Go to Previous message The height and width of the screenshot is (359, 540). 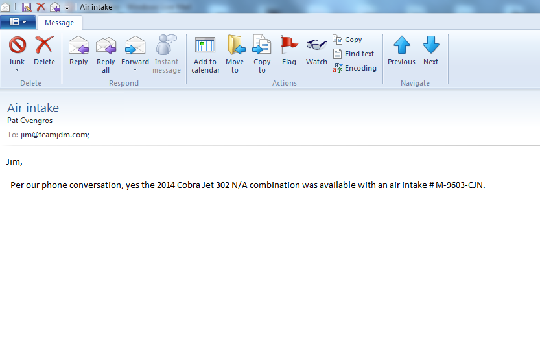coord(401,51)
